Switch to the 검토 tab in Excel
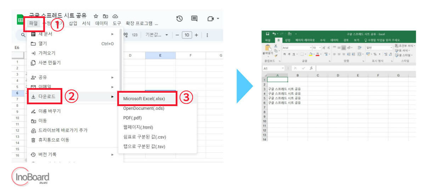The width and height of the screenshot is (425, 192). click(346, 40)
